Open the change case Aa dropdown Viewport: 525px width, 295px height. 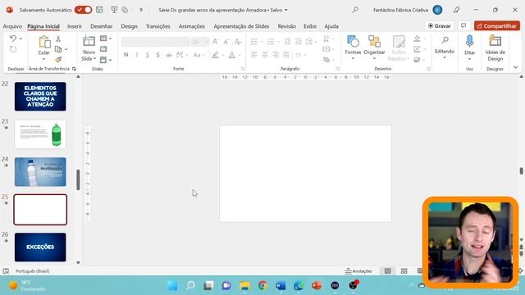click(x=199, y=55)
